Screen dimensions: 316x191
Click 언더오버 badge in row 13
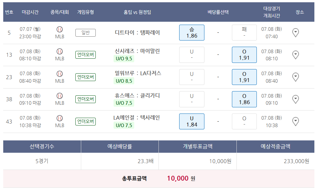tap(85, 55)
